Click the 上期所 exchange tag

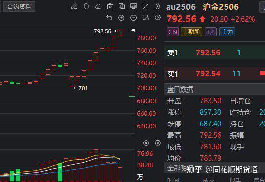pos(192,32)
